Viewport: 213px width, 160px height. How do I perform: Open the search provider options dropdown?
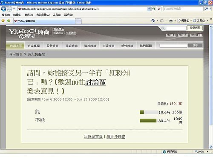tap(210, 9)
